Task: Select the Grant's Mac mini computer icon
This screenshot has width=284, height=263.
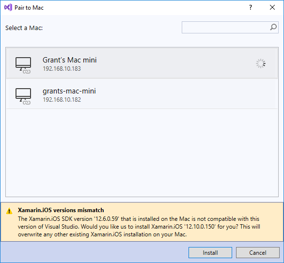Action: 23,65
